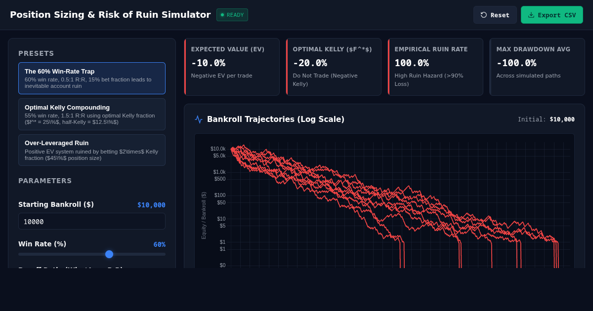The height and width of the screenshot is (311, 593).
Task: Click the Expected Value card
Action: 232,67
